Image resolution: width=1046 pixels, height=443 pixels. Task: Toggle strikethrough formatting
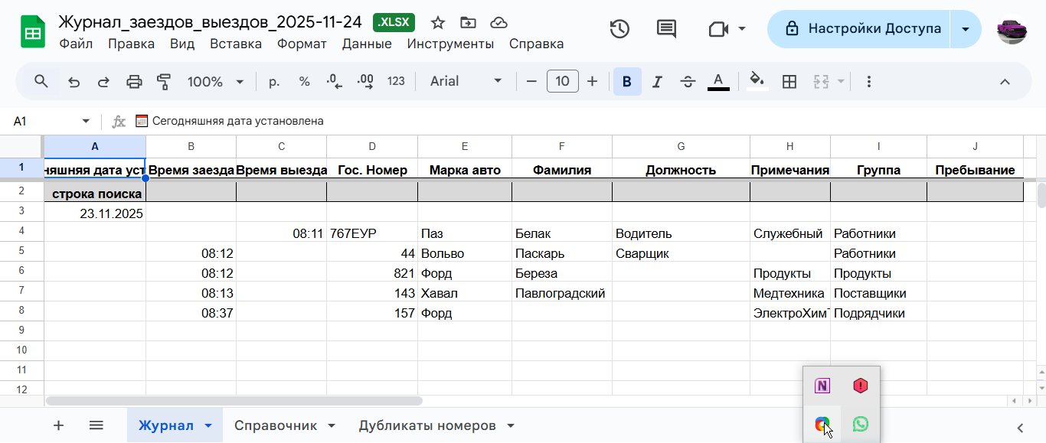(688, 80)
